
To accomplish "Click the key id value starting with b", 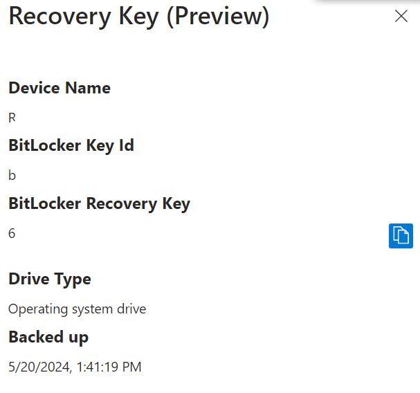I will point(12,175).
